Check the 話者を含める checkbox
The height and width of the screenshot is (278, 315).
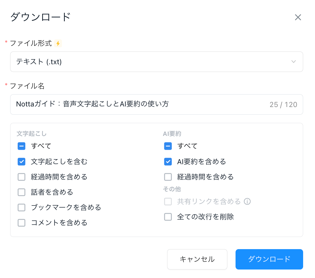(21, 192)
